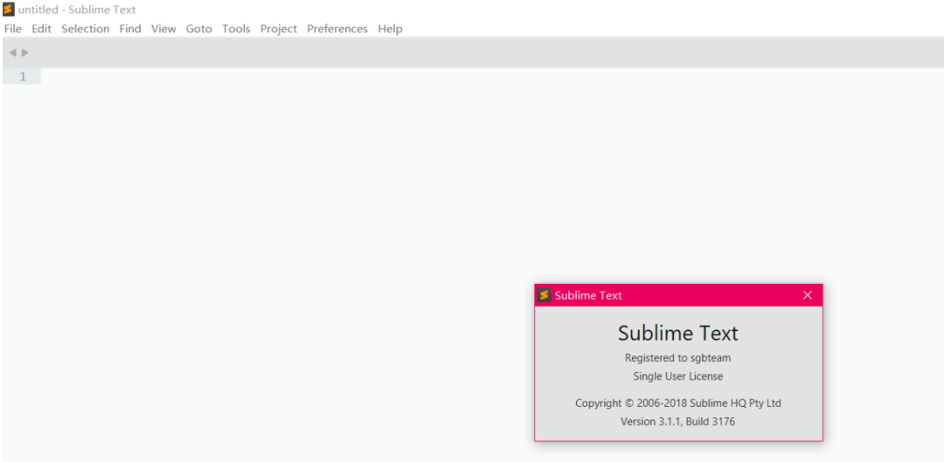The image size is (944, 462).
Task: Click the 'untitled - Sublime Text' window title
Action: pyautogui.click(x=77, y=10)
